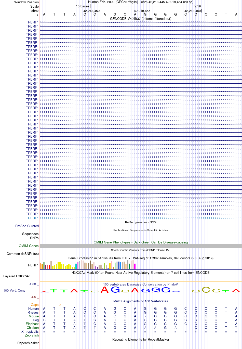Click Human Feb. 2009 (GRCh37/hg19) header text
Screen dimensions: 242x349
[113, 2]
